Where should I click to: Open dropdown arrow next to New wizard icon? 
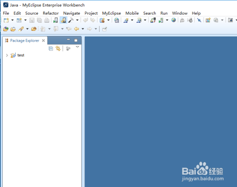(x=12, y=20)
